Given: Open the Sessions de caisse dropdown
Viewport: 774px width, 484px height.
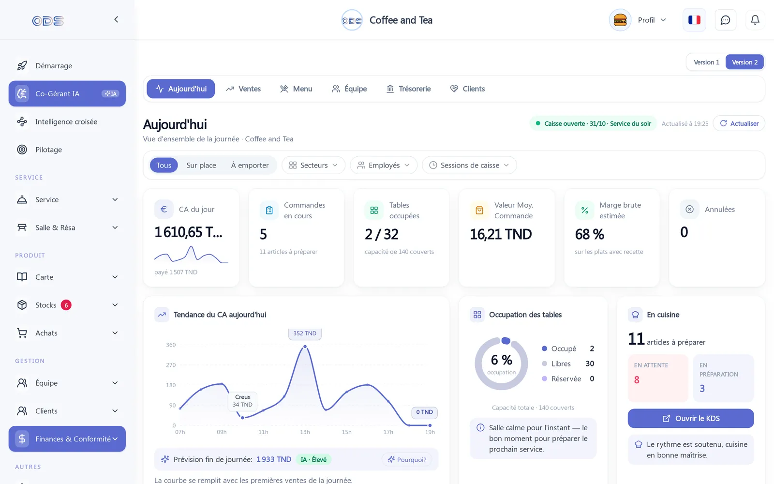Looking at the screenshot, I should tap(469, 165).
